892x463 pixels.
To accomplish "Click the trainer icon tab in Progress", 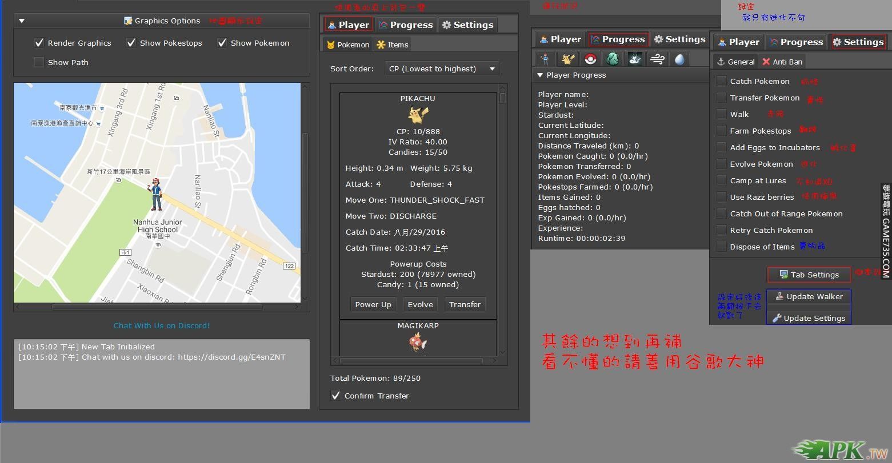I will coord(546,59).
